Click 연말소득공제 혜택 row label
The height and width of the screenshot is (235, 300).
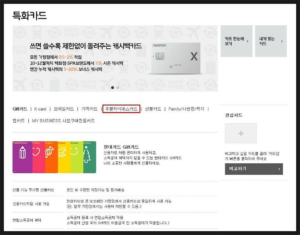[27, 220]
